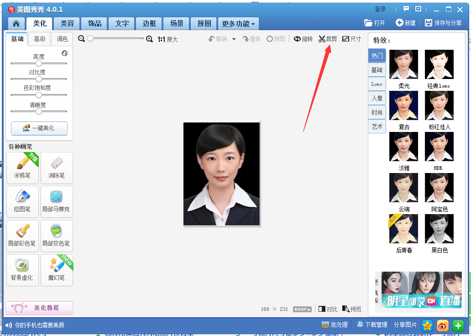Select the 基础 effects category
Screen dimensions: 471x336
(x=377, y=70)
